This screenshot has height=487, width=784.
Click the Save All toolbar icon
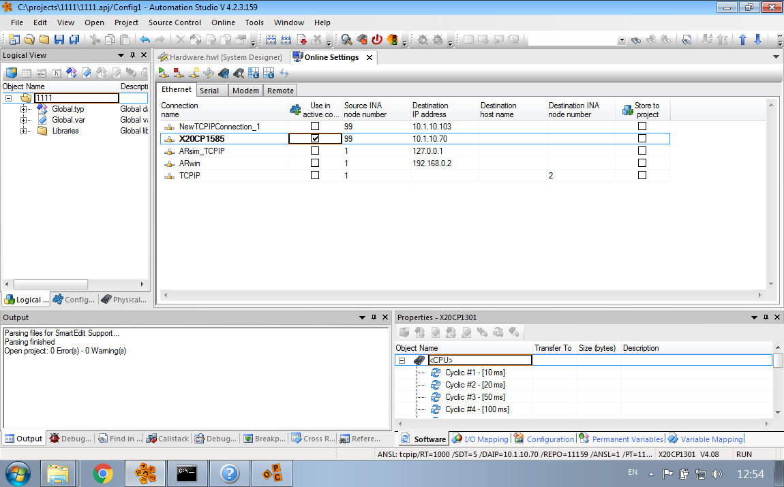pos(74,40)
